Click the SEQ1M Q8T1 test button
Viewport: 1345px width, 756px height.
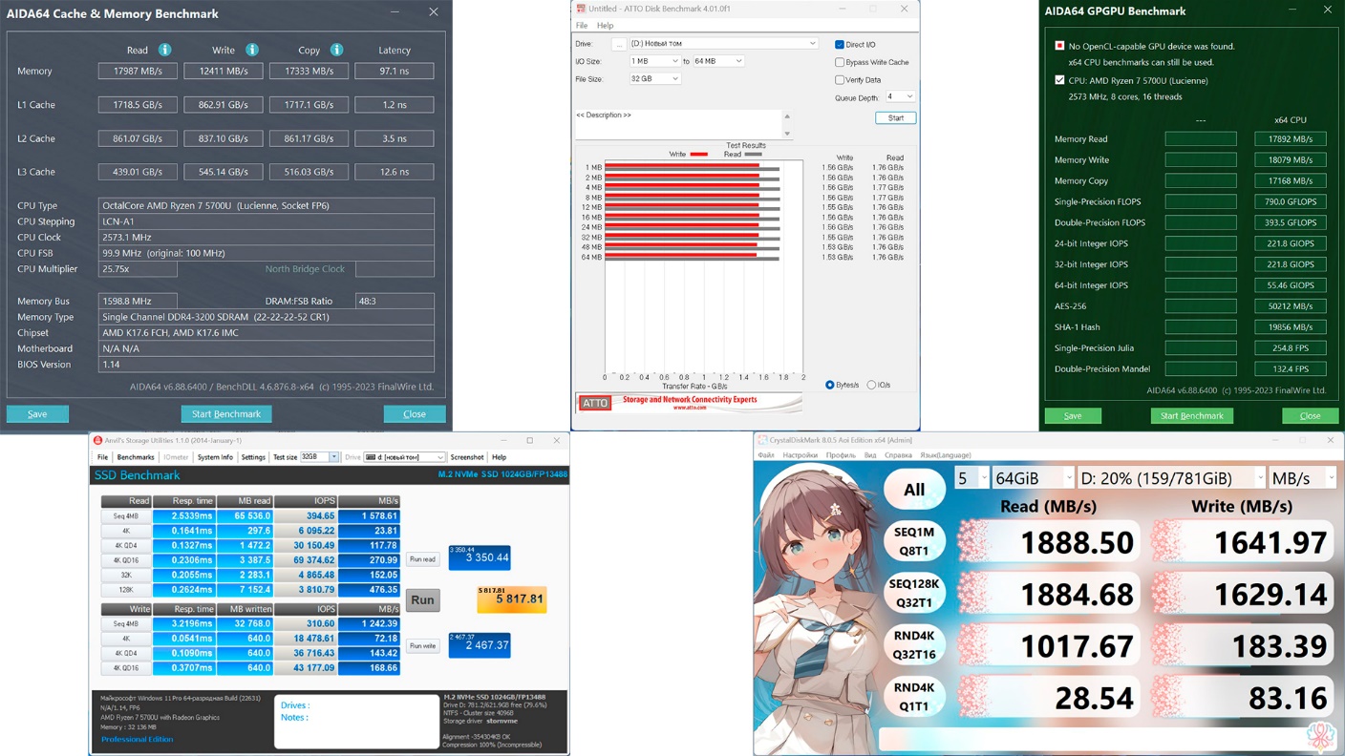(x=914, y=540)
